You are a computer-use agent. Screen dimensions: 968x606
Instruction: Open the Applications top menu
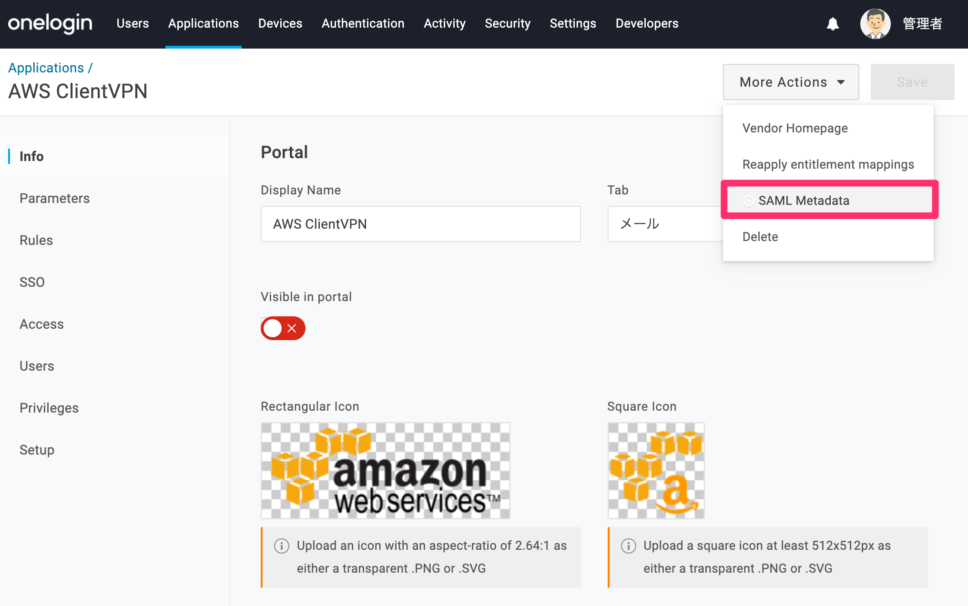[204, 23]
